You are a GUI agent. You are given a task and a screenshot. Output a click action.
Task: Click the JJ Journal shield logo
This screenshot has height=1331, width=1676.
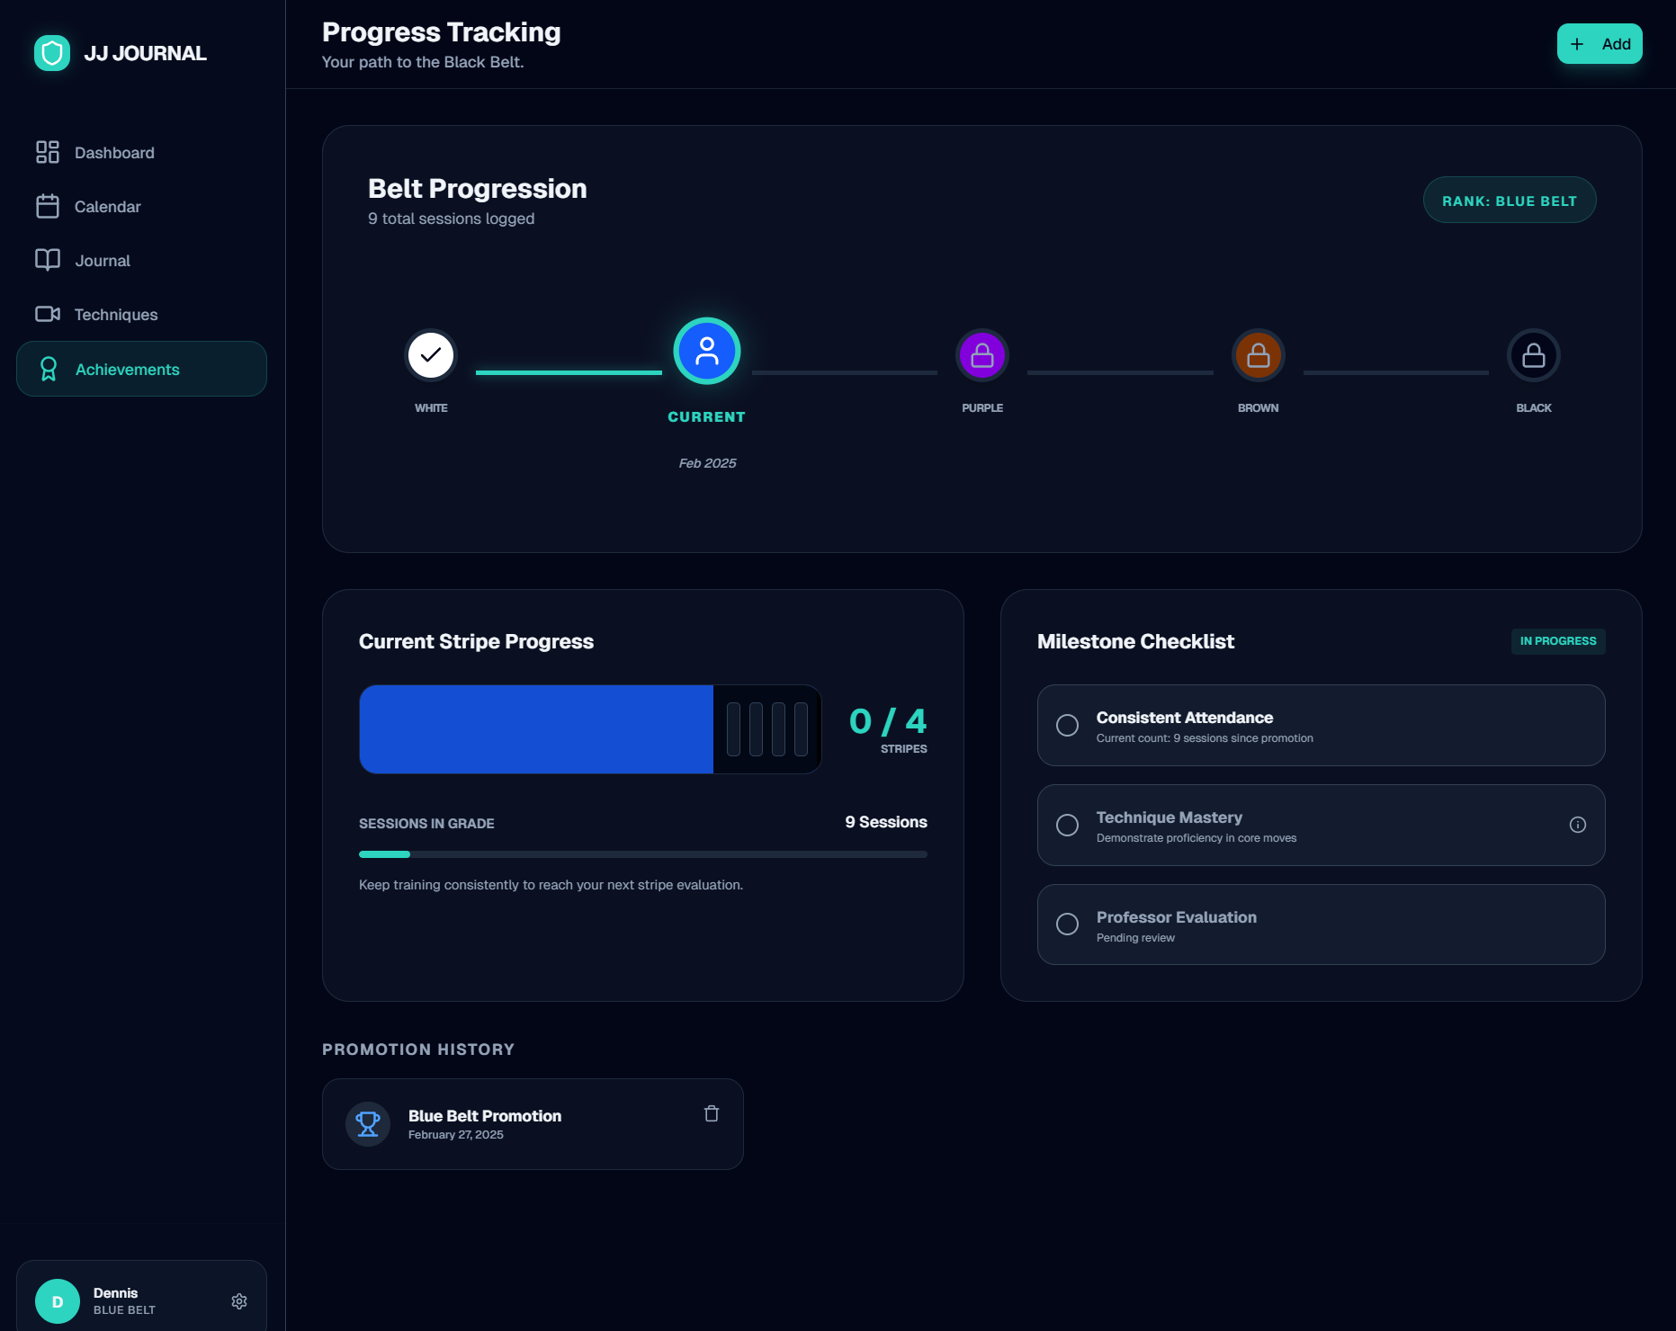(52, 52)
